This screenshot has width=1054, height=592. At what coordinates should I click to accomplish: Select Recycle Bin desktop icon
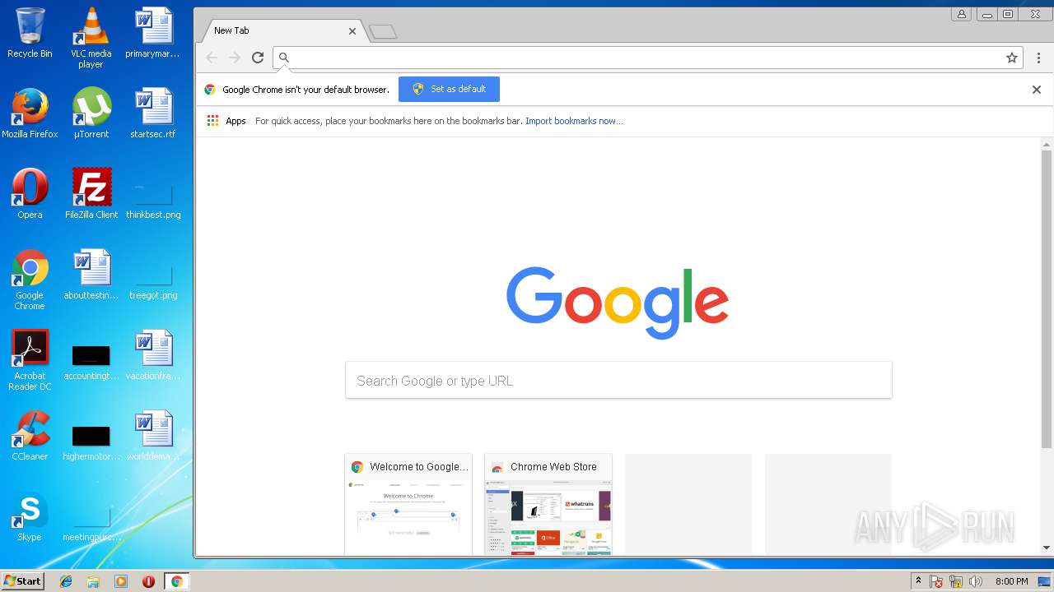(30, 33)
